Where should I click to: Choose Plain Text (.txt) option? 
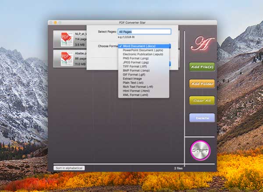(144, 83)
